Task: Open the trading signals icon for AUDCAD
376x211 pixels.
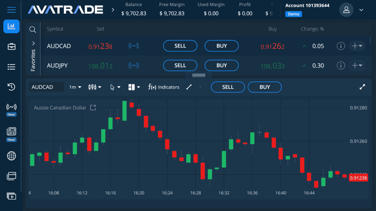Action: tap(133, 46)
